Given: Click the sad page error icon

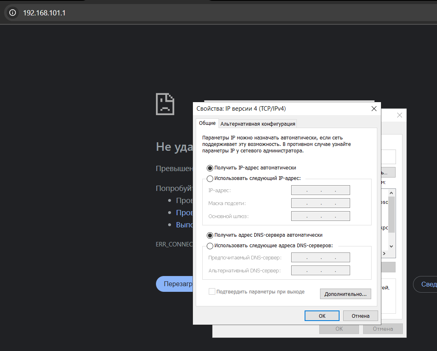Looking at the screenshot, I should [165, 104].
